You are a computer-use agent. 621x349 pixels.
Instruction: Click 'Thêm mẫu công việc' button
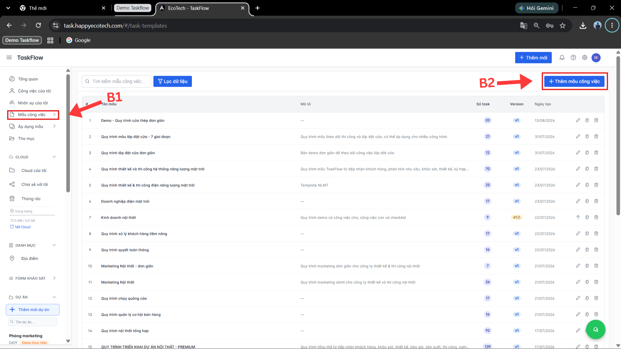point(574,82)
